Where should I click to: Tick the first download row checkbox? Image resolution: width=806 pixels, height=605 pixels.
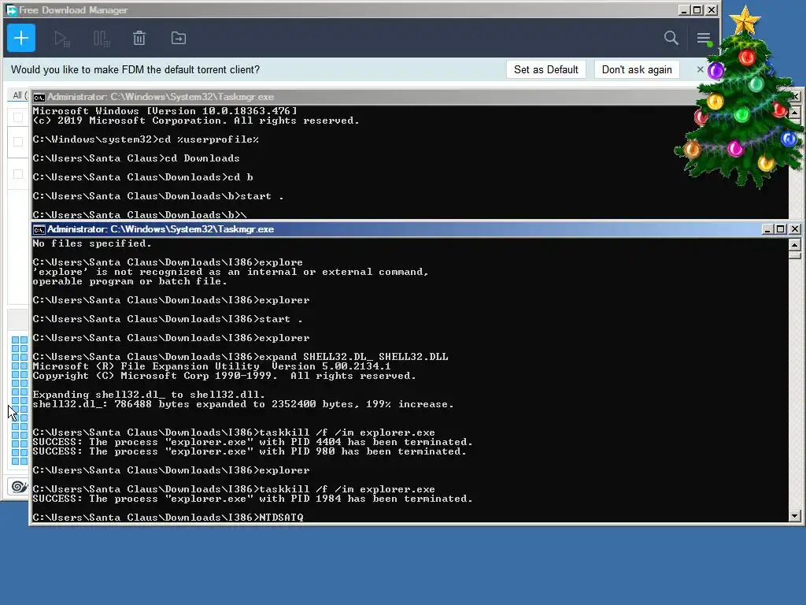[x=18, y=117]
